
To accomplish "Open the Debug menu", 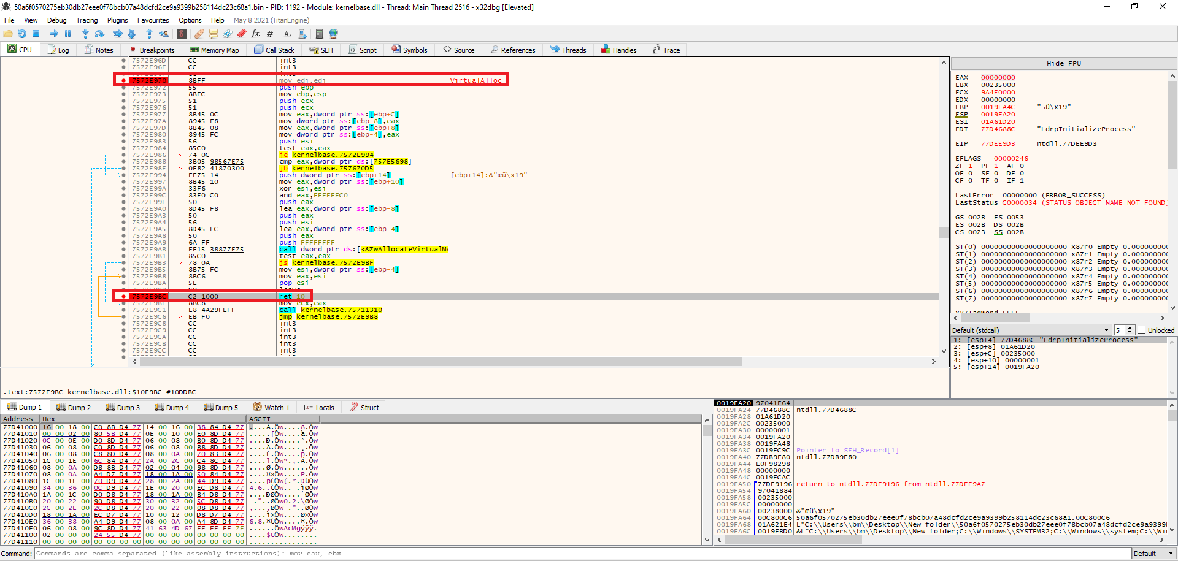I will 56,20.
